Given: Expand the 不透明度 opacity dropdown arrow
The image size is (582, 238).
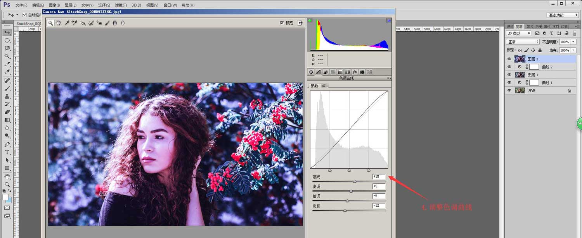Looking at the screenshot, I should coord(573,42).
